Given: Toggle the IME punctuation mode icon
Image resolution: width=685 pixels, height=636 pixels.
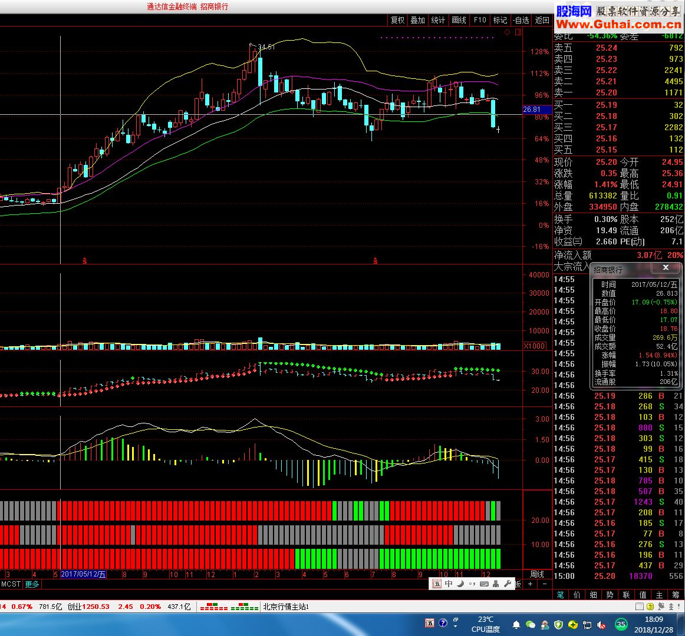Looking at the screenshot, I should pos(472,584).
